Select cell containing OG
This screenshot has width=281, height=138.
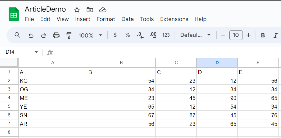(52, 89)
